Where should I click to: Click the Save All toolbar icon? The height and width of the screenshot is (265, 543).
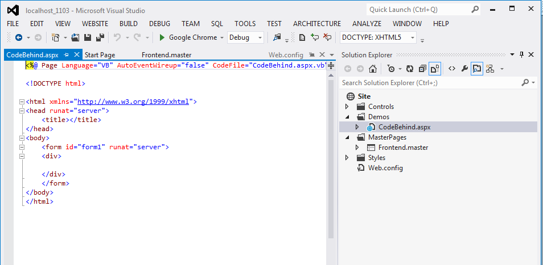point(100,37)
